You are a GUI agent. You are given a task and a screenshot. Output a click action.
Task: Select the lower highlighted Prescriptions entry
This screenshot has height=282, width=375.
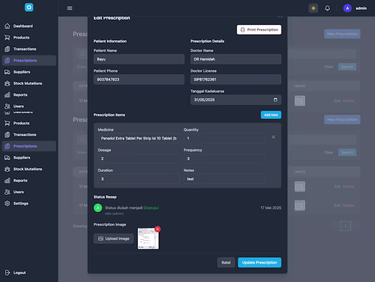coord(29,146)
